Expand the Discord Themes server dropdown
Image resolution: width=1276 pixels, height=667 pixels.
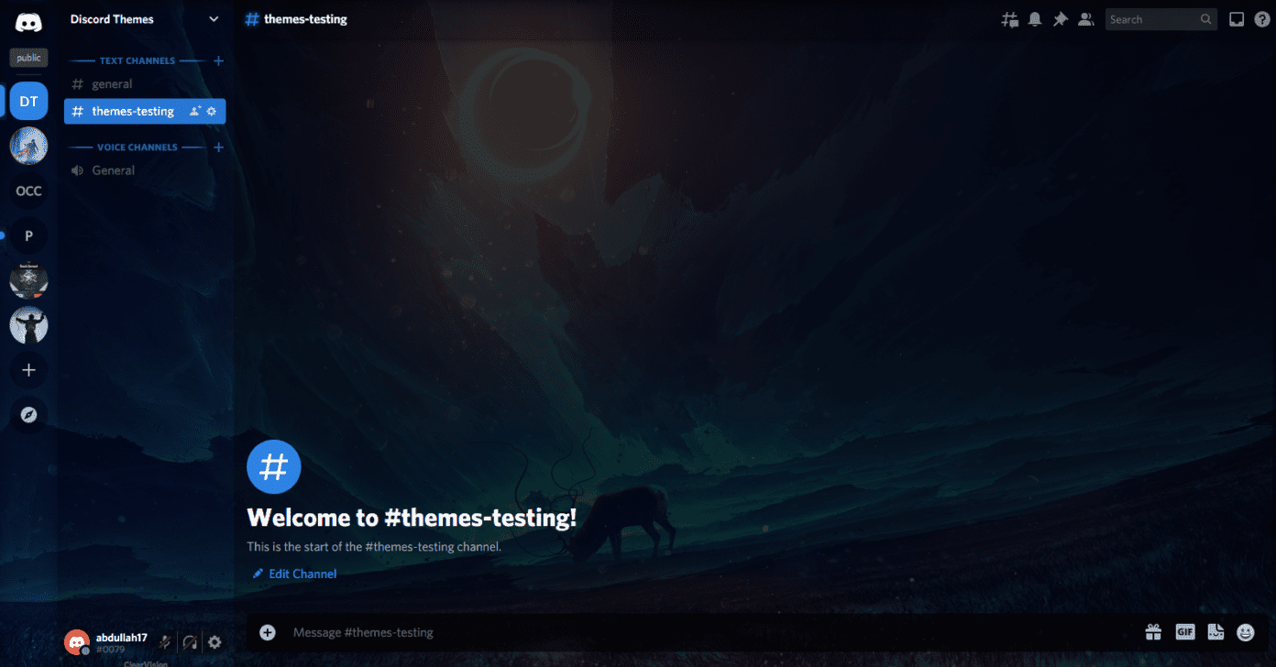214,18
